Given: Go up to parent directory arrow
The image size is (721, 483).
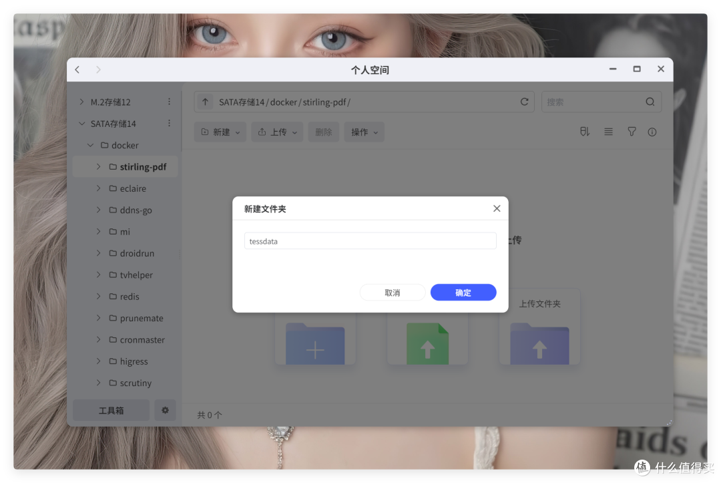Looking at the screenshot, I should click(205, 102).
